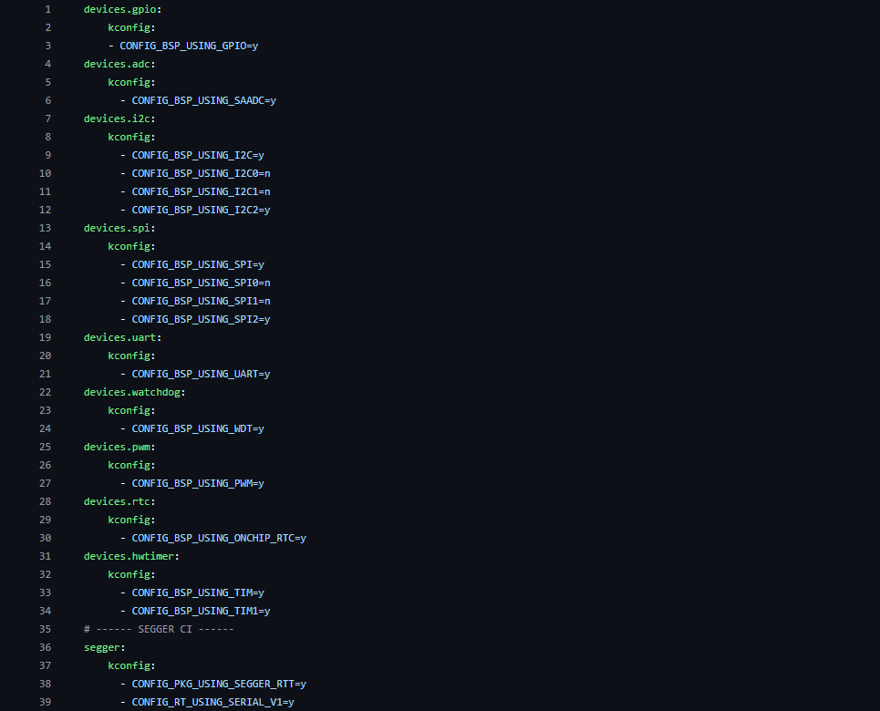The width and height of the screenshot is (880, 711).
Task: Click line number 39 in the gutter
Action: pyautogui.click(x=45, y=703)
